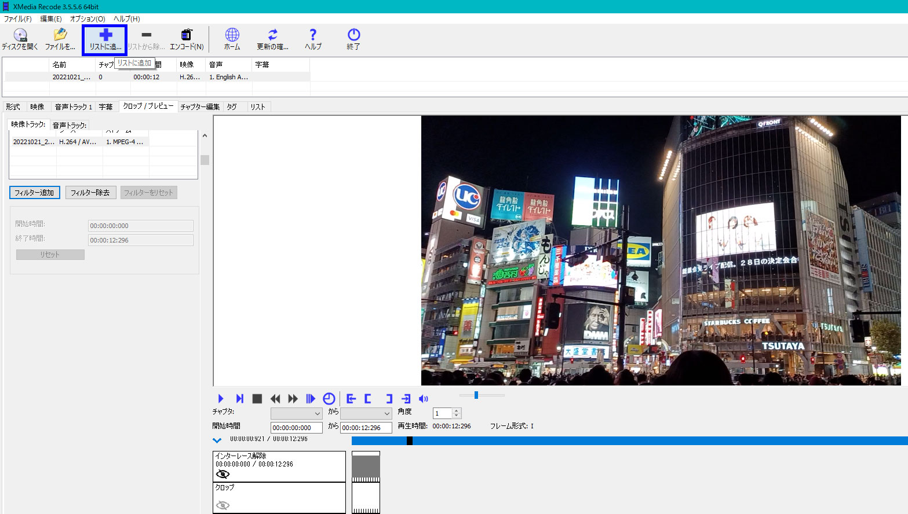Image resolution: width=908 pixels, height=514 pixels.
Task: Go to start marker arrow icon
Action: coord(351,398)
